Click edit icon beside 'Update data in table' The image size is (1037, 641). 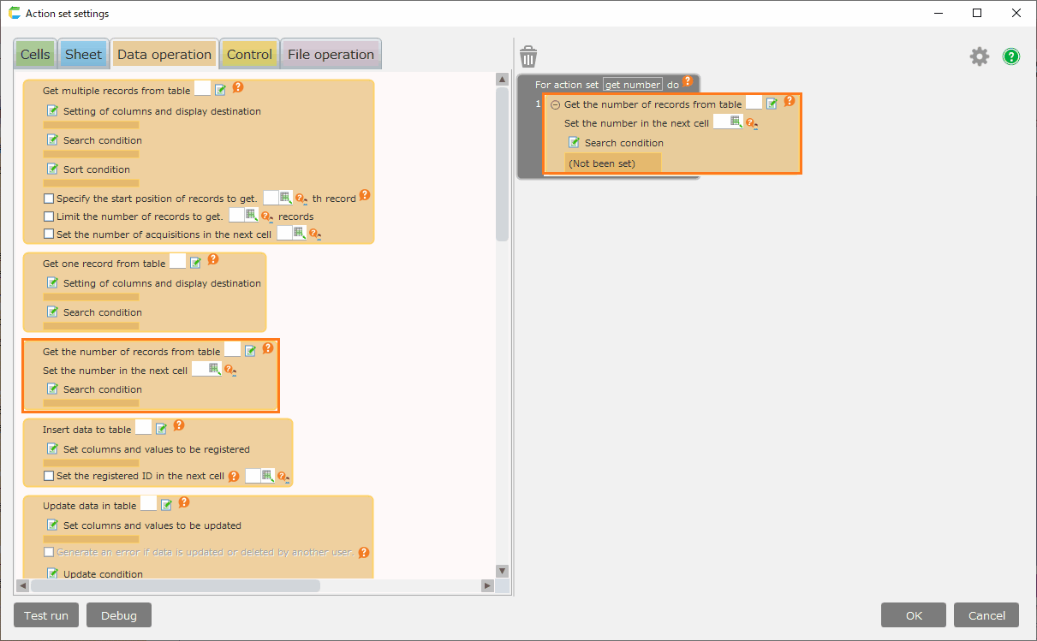[166, 505]
